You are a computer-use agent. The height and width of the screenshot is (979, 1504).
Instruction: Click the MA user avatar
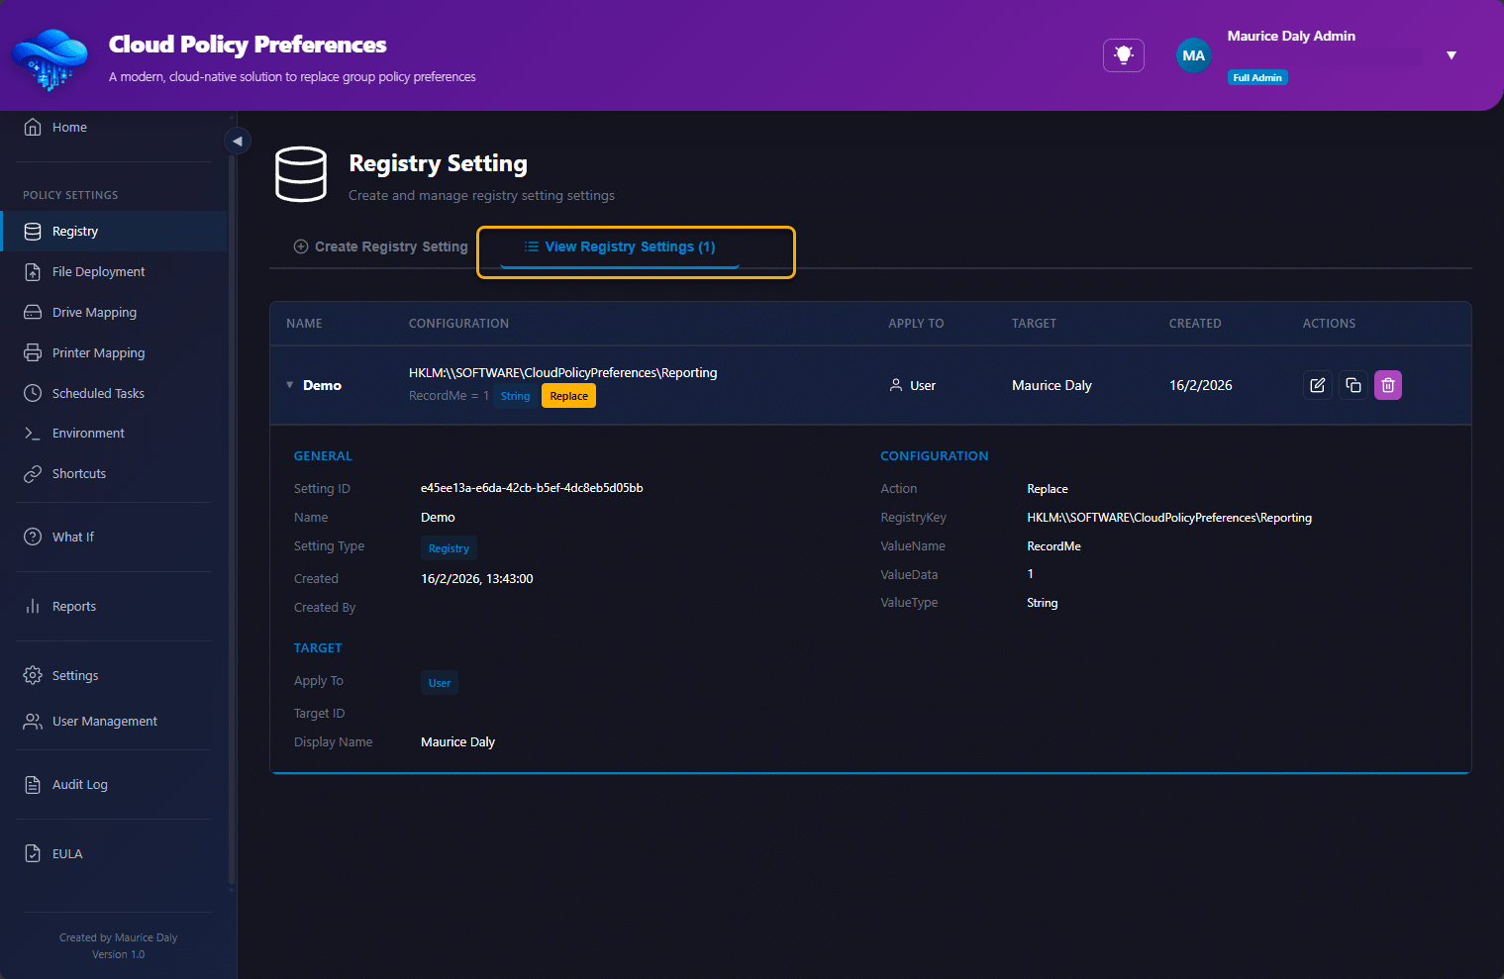tap(1193, 55)
